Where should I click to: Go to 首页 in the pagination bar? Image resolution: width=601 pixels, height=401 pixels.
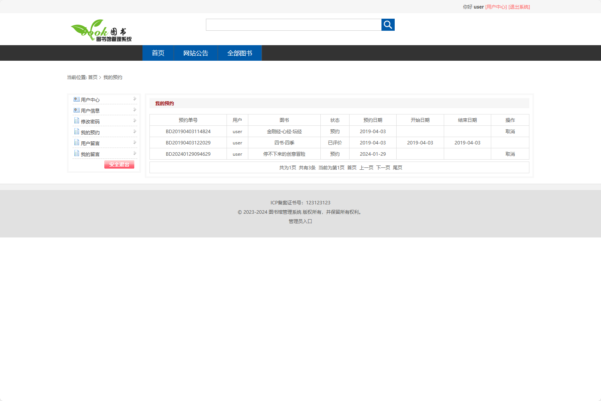point(352,168)
